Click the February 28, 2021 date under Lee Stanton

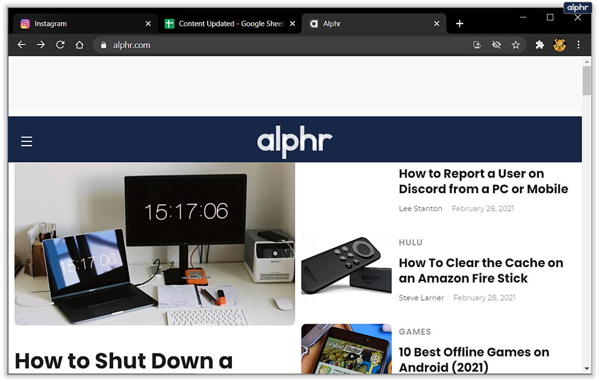coord(482,209)
